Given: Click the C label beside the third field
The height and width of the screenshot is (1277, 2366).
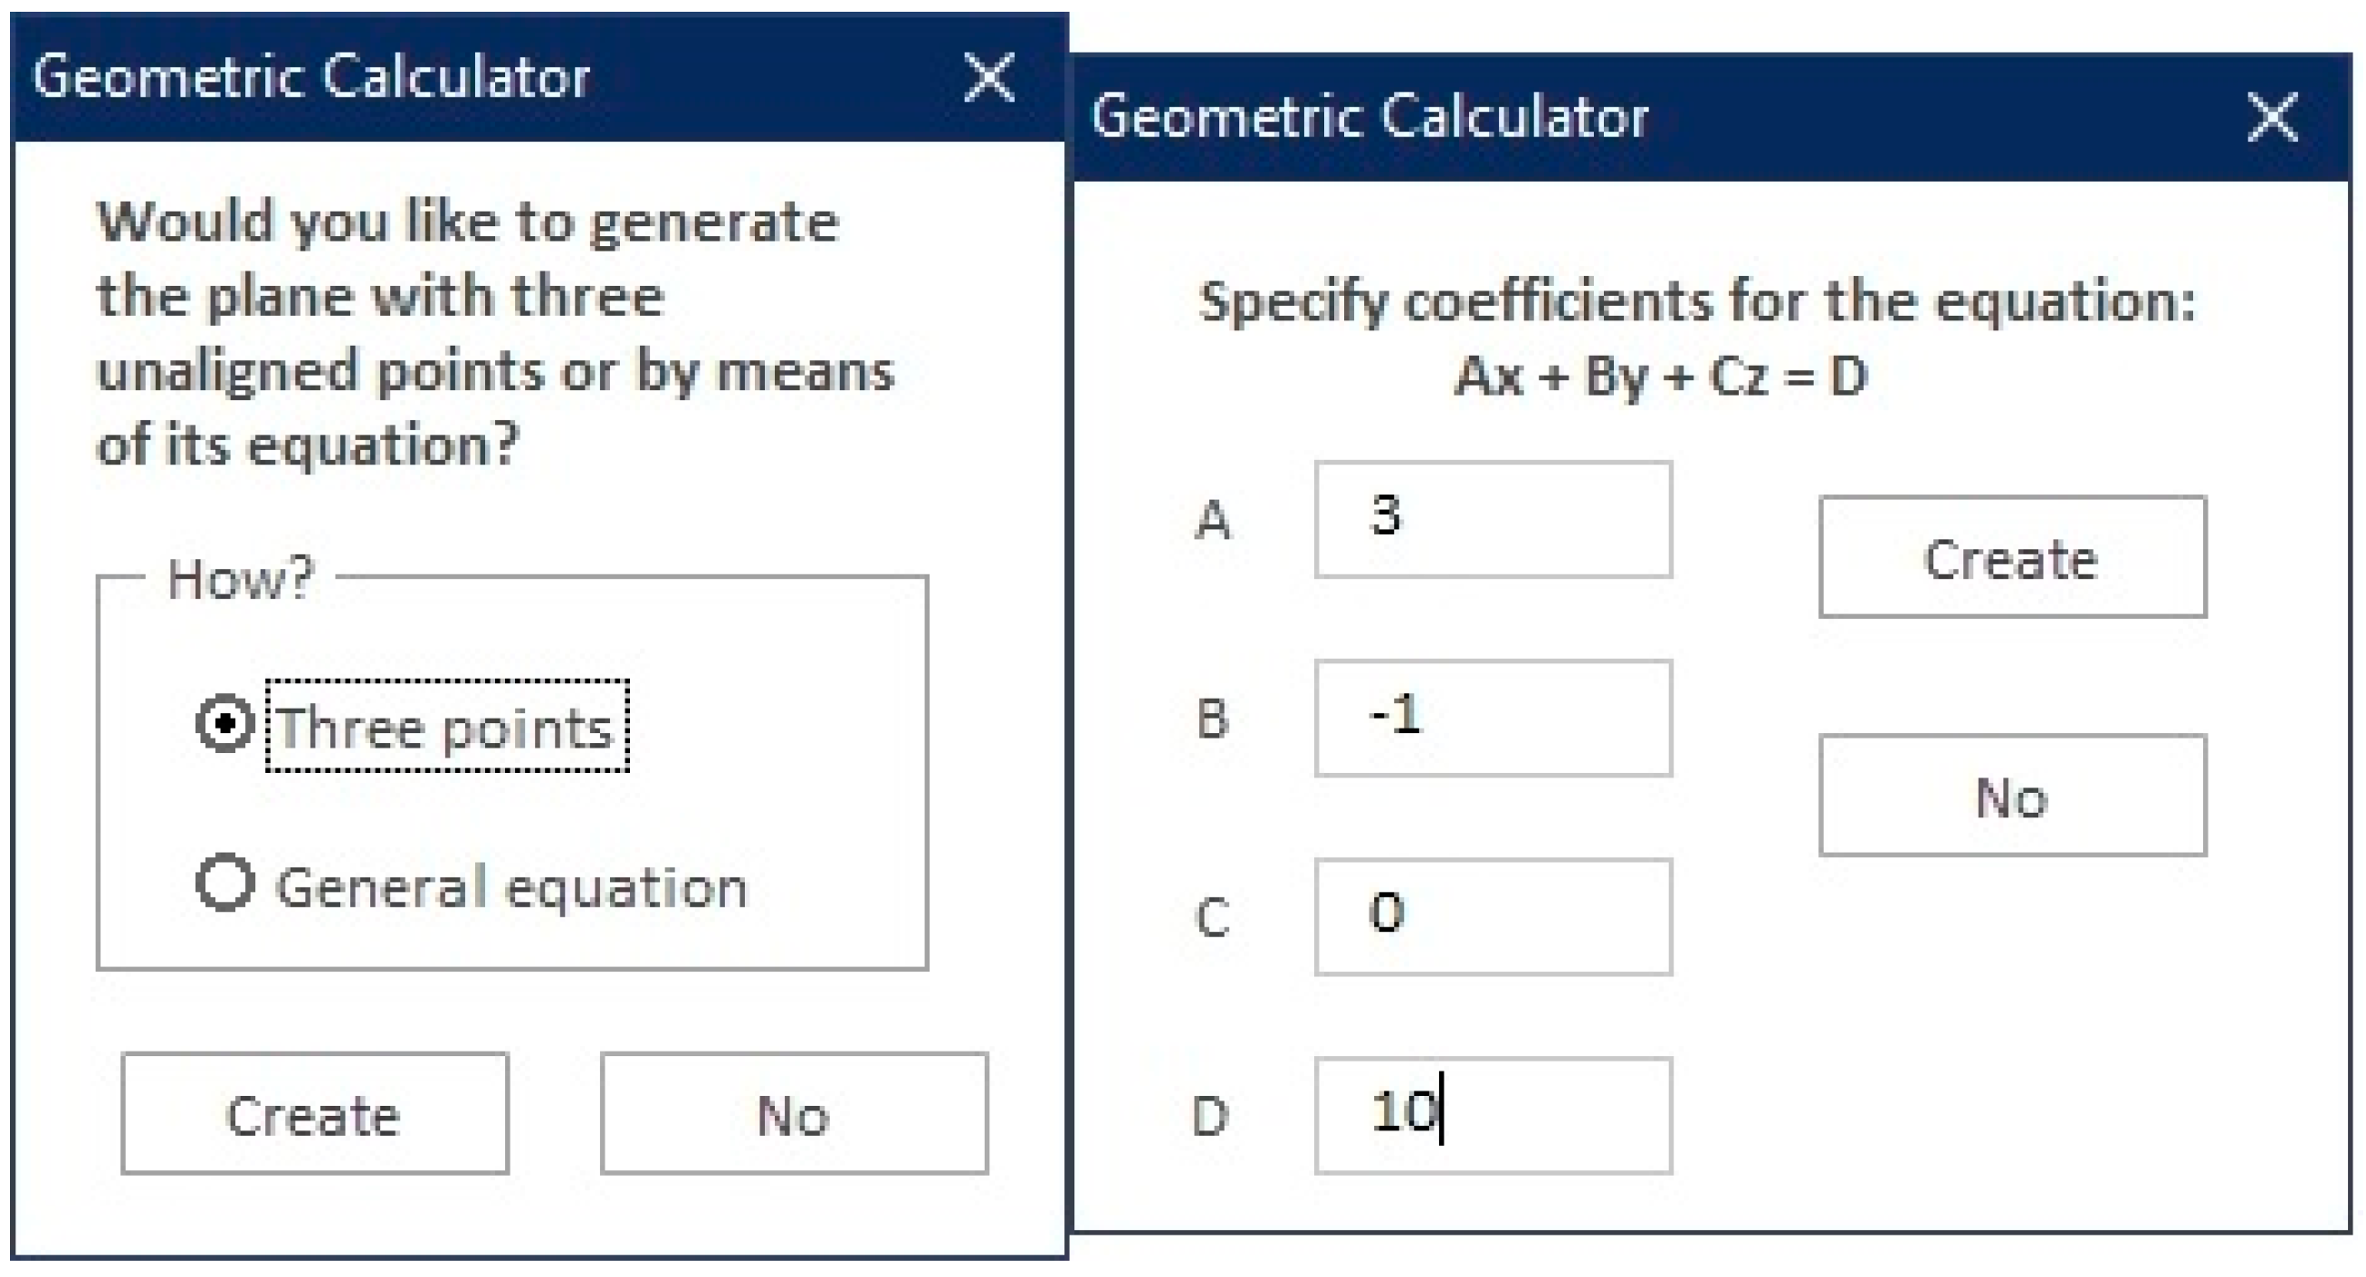Looking at the screenshot, I should pyautogui.click(x=1213, y=917).
